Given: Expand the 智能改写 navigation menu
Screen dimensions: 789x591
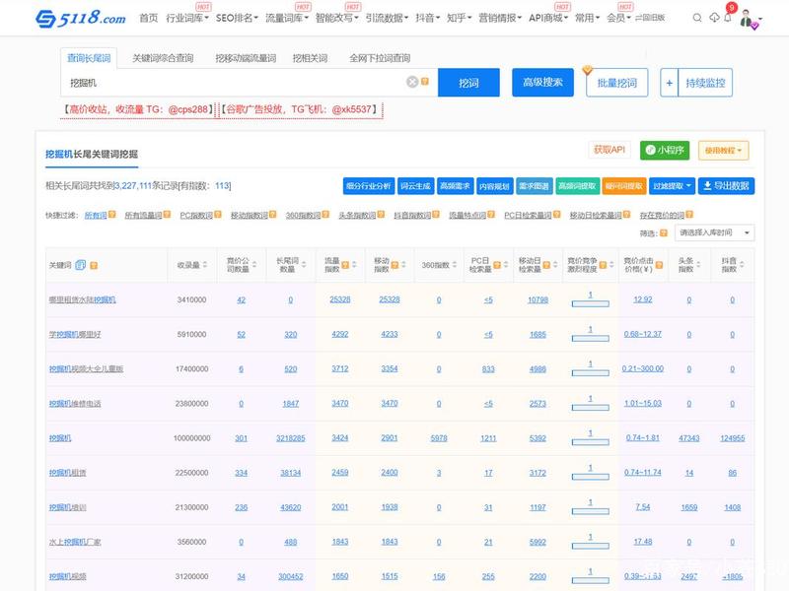Looking at the screenshot, I should click(x=336, y=18).
